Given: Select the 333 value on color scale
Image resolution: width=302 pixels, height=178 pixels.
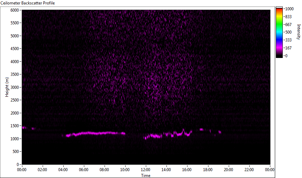Looking at the screenshot, I should click(288, 40).
